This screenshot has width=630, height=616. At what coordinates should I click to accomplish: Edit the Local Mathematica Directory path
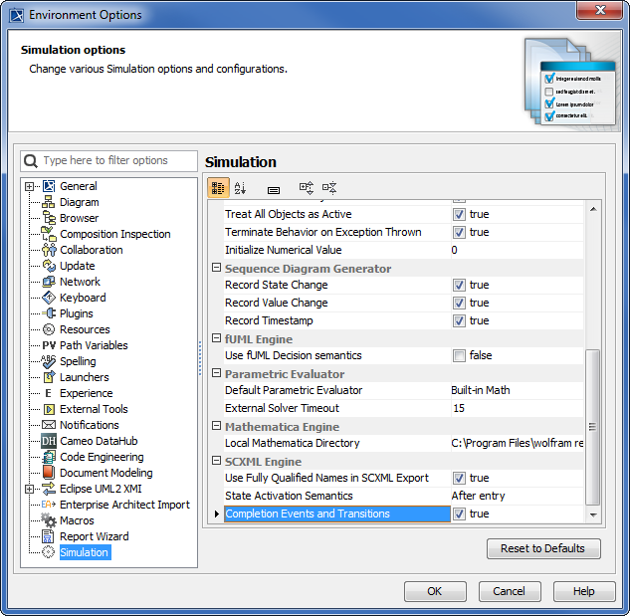[518, 443]
